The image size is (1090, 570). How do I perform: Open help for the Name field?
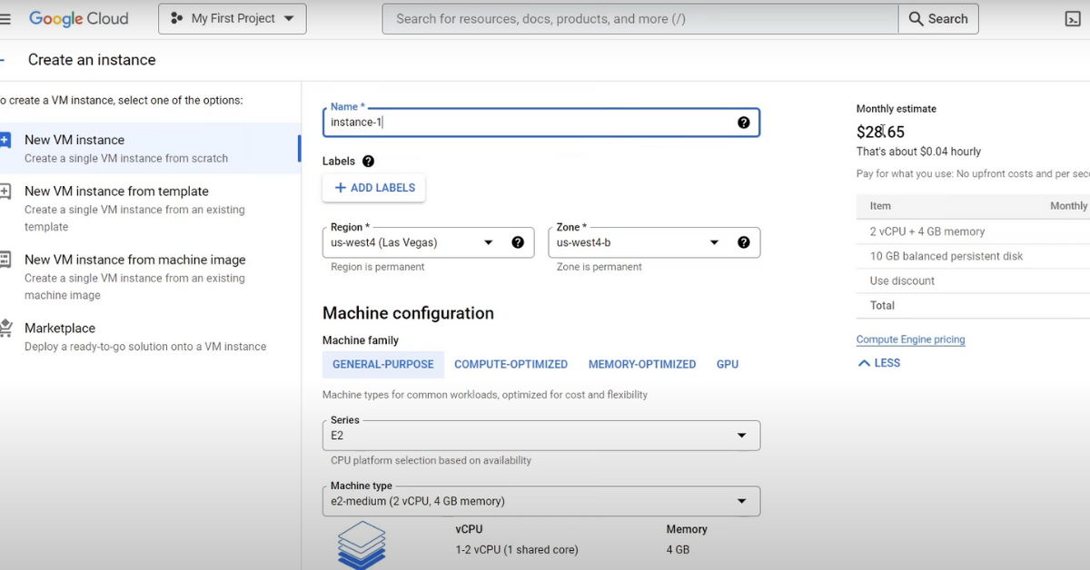click(744, 123)
